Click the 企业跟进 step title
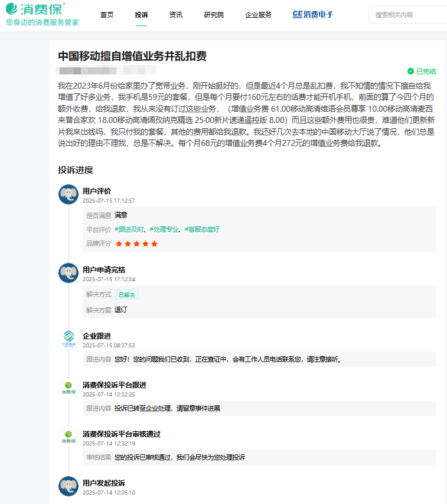 pyautogui.click(x=97, y=336)
